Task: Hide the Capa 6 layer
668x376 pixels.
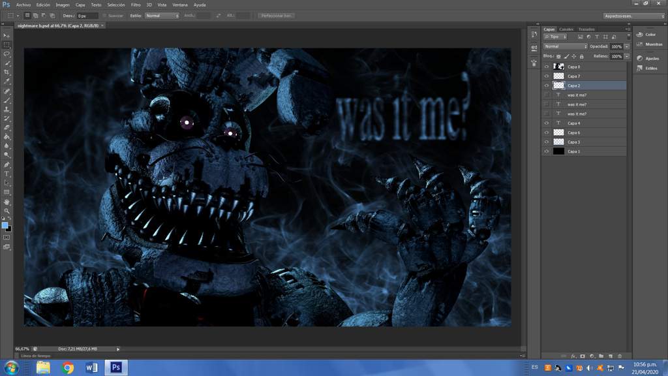Action: click(547, 132)
